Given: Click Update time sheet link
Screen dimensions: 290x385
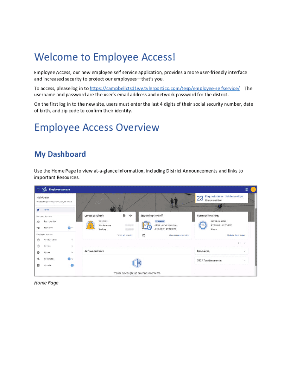Looking at the screenshot, I should click(x=236, y=235).
